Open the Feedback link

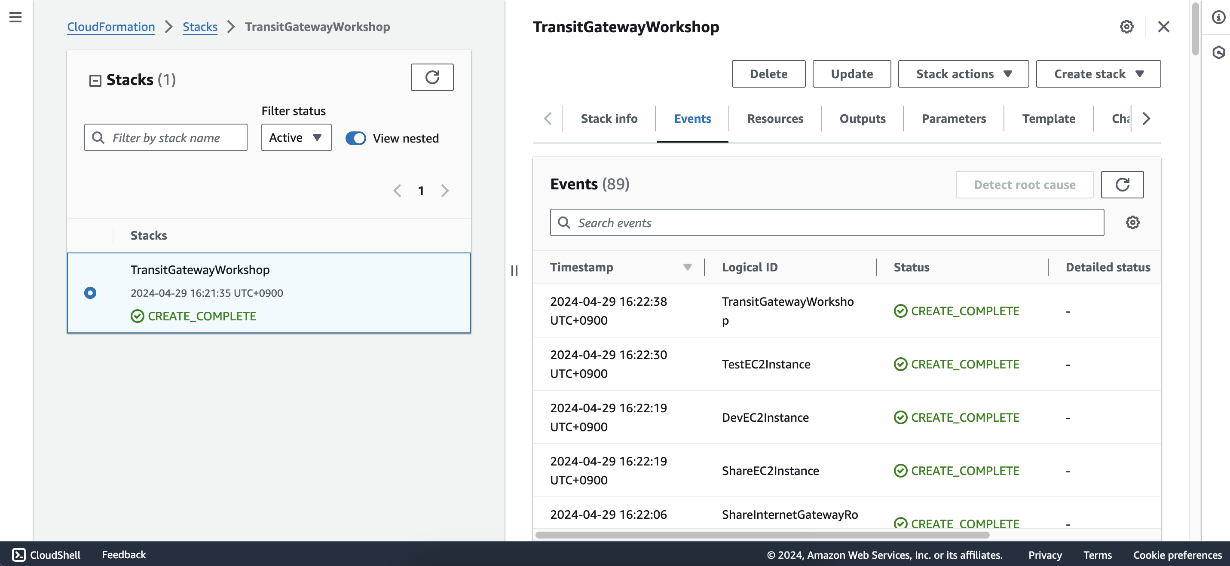pyautogui.click(x=124, y=554)
